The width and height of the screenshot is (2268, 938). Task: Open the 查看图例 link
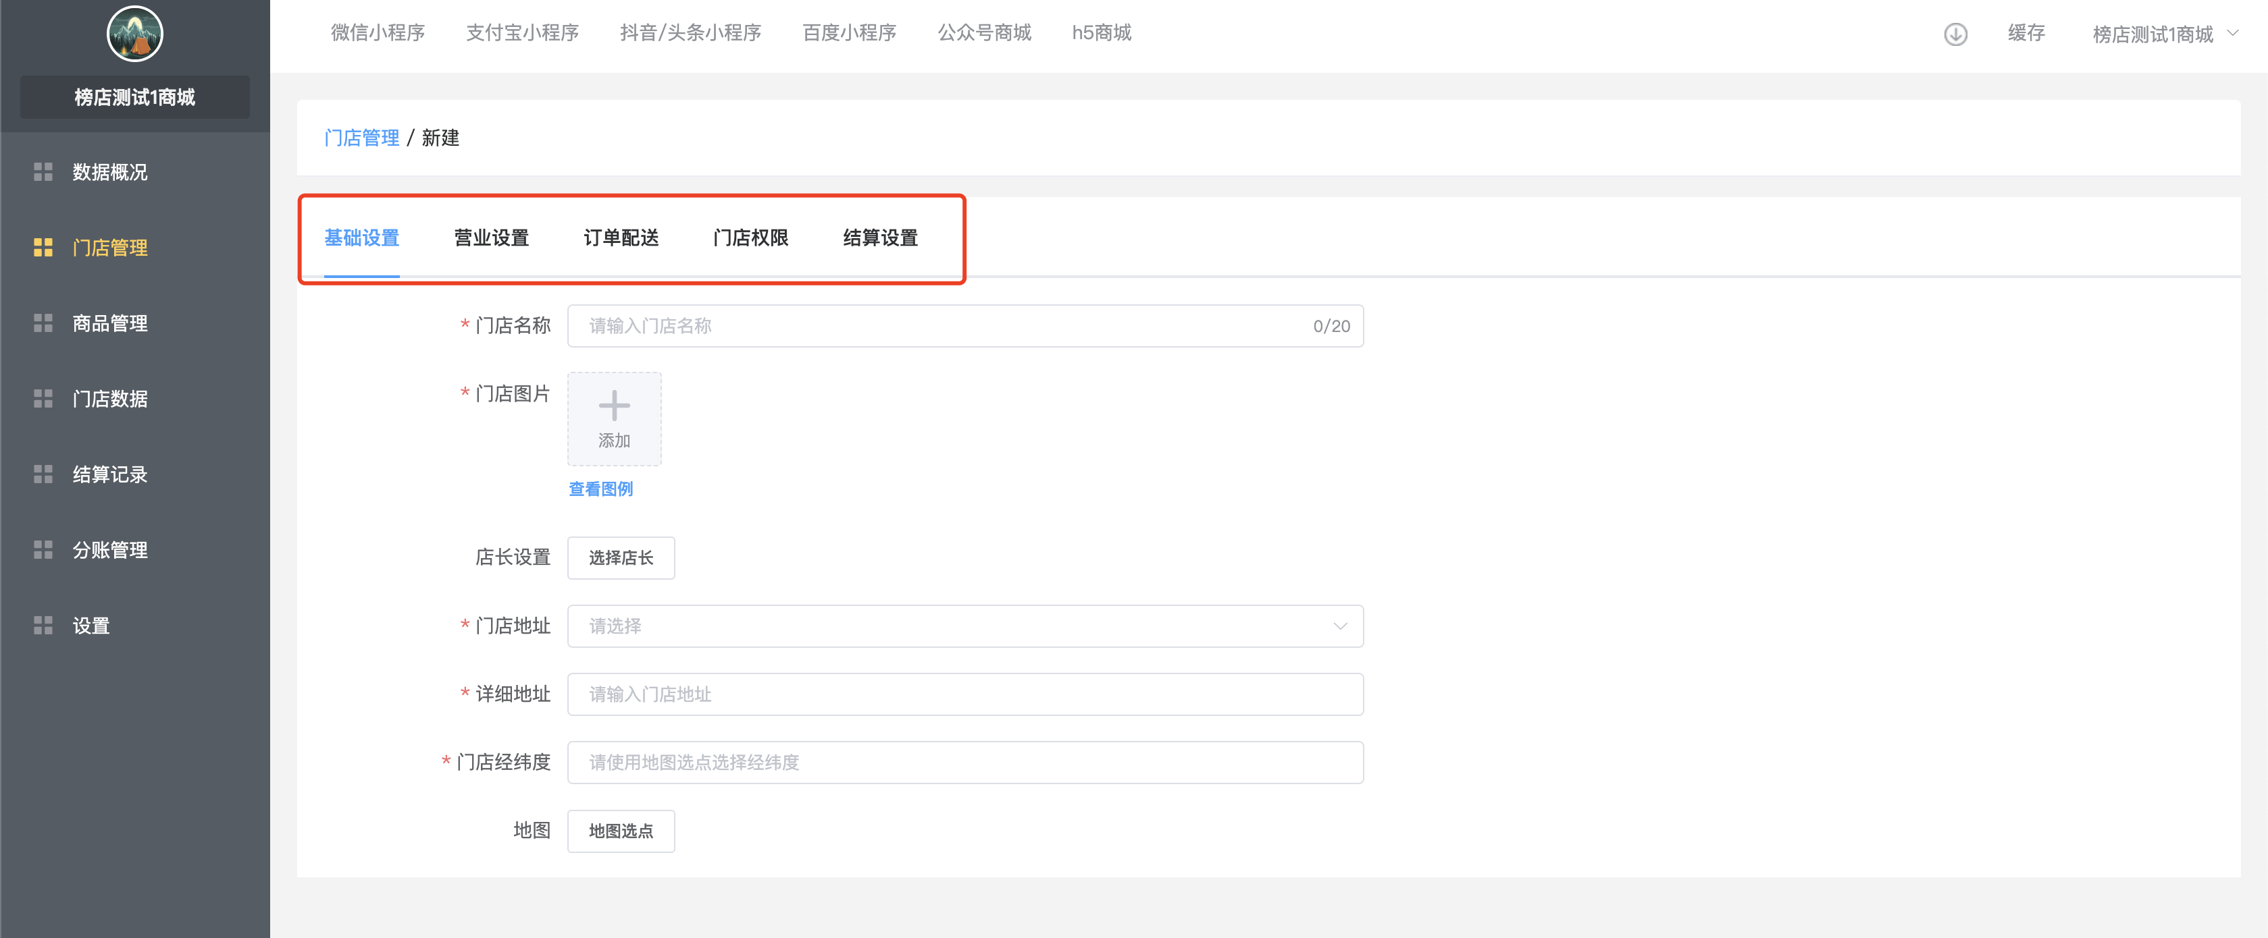[600, 489]
